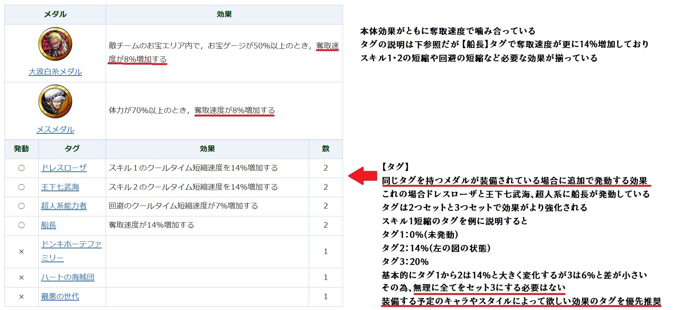The height and width of the screenshot is (310, 681).
Task: Click the スキル２のクールタイム短縮速度 effect cell
Action: coord(207,187)
